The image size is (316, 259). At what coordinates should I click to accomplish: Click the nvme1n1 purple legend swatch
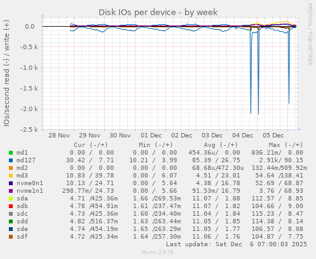click(x=11, y=191)
